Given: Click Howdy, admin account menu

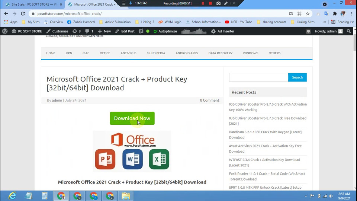Looking at the screenshot, I should point(328,31).
